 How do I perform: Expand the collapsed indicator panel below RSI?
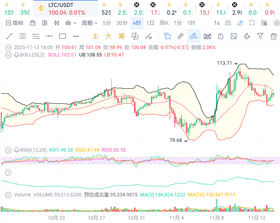point(9,173)
